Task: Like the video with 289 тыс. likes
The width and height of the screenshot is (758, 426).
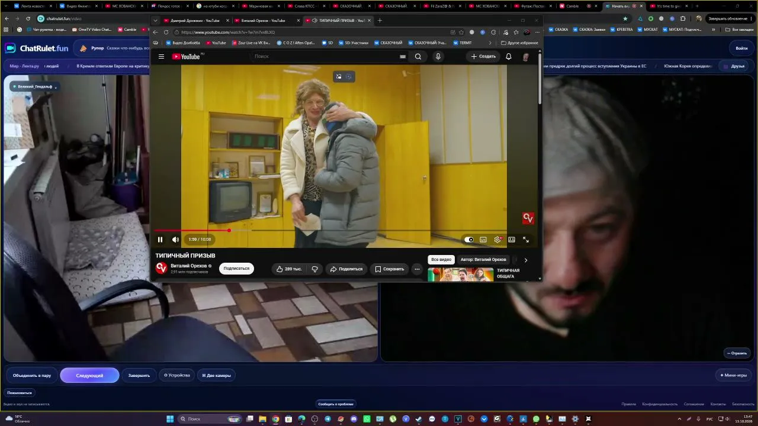Action: point(289,269)
